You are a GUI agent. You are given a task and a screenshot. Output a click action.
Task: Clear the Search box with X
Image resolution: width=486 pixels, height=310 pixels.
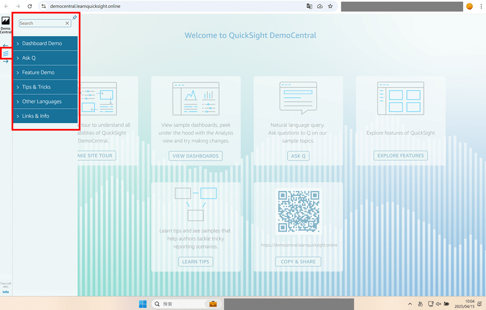67,23
